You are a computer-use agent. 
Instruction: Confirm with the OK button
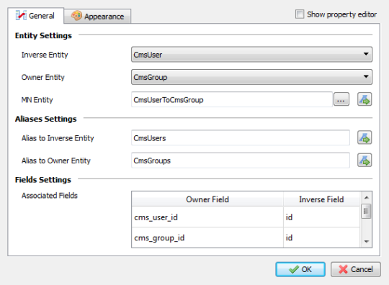[300, 269]
